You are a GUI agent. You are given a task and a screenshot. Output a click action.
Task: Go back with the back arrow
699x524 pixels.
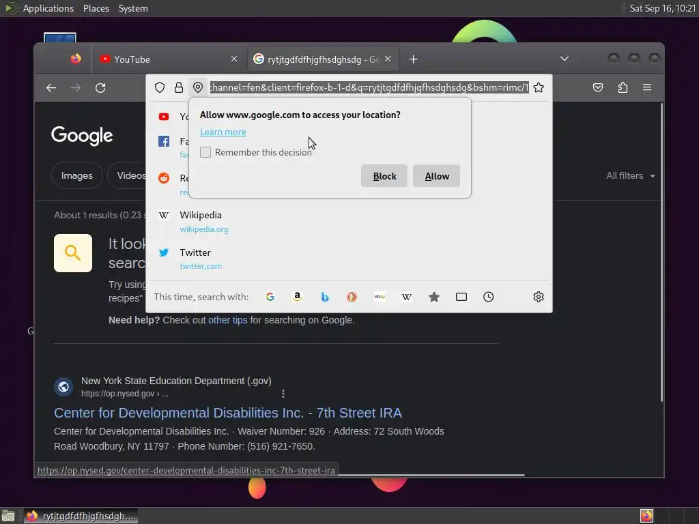click(x=51, y=88)
